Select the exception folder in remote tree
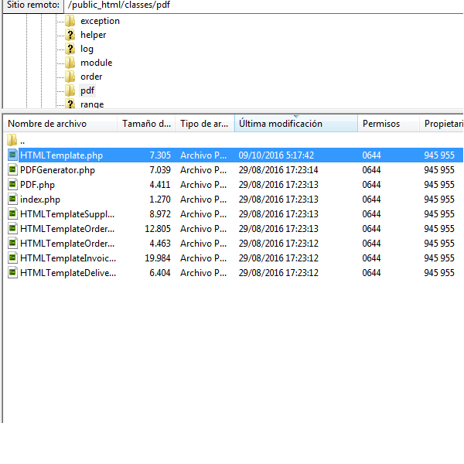Screen dimensions: 464x464 coord(100,21)
